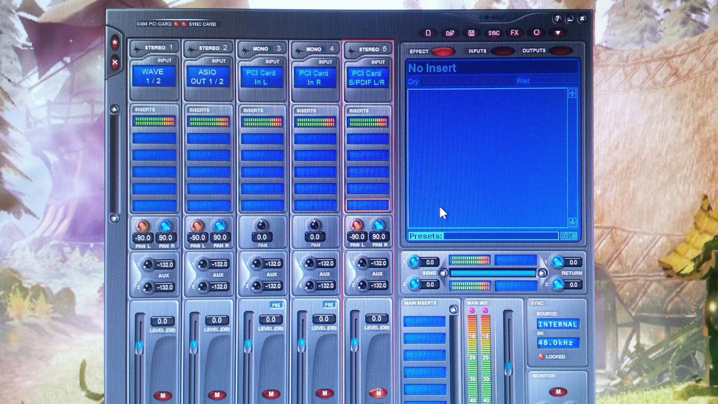Click the Open Session folder icon
Image resolution: width=718 pixels, height=404 pixels.
[450, 33]
